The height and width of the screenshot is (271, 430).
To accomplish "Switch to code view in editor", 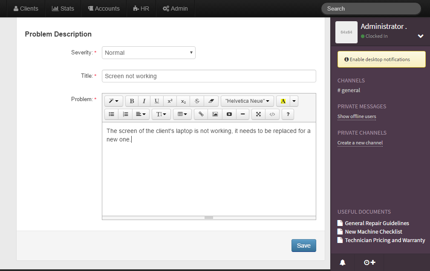I will point(272,114).
